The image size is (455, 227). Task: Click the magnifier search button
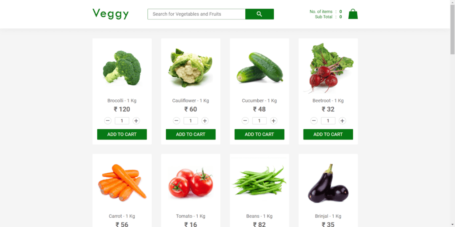[259, 14]
